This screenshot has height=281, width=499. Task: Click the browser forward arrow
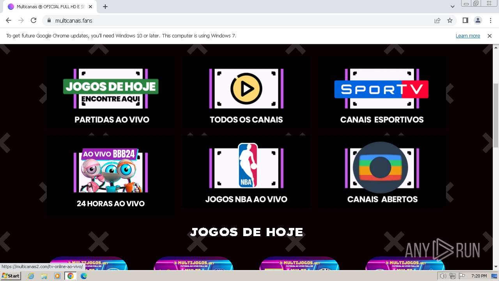(21, 20)
